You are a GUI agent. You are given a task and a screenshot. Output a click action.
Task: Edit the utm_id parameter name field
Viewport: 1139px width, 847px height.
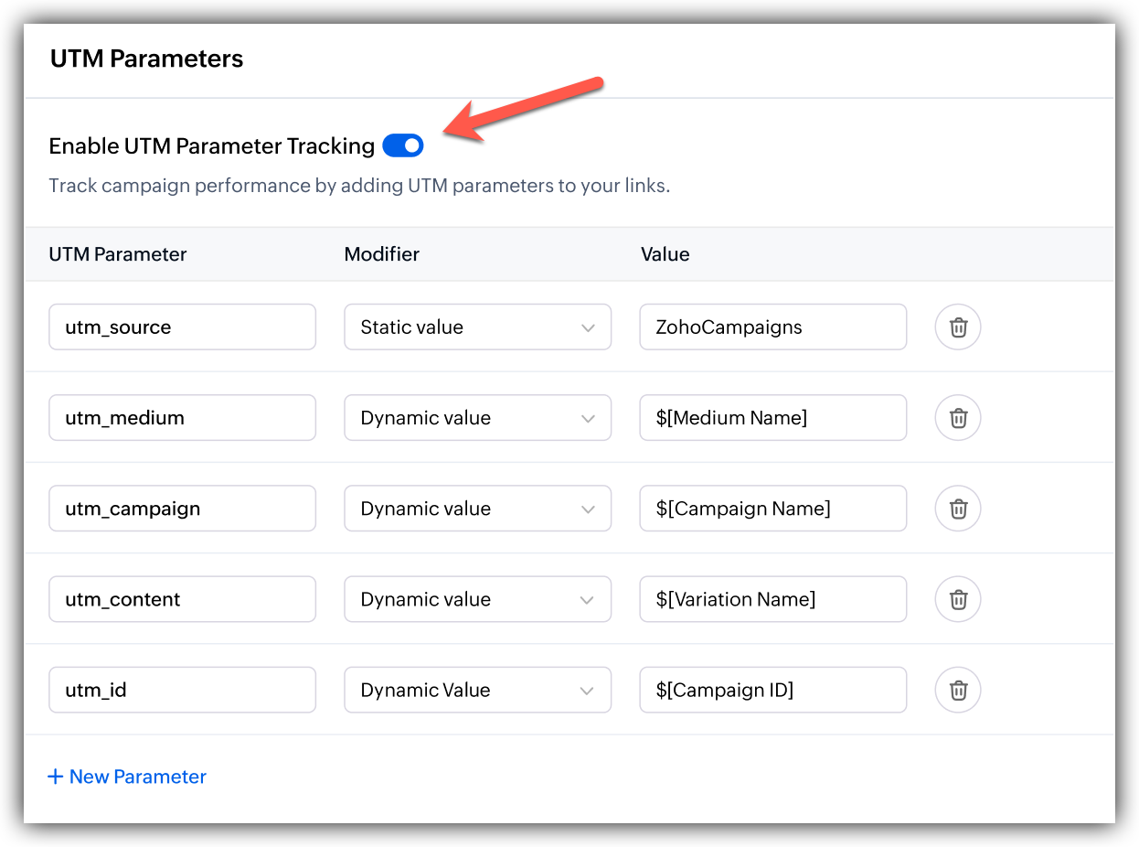[182, 690]
